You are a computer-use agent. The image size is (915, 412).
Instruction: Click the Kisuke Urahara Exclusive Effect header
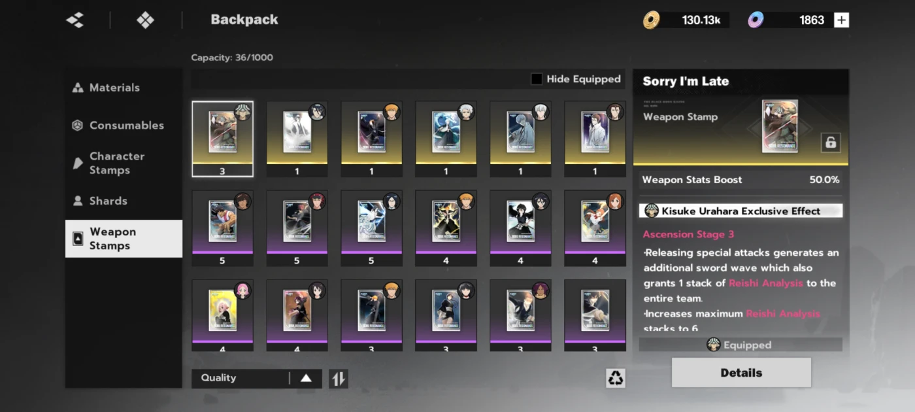(x=740, y=211)
